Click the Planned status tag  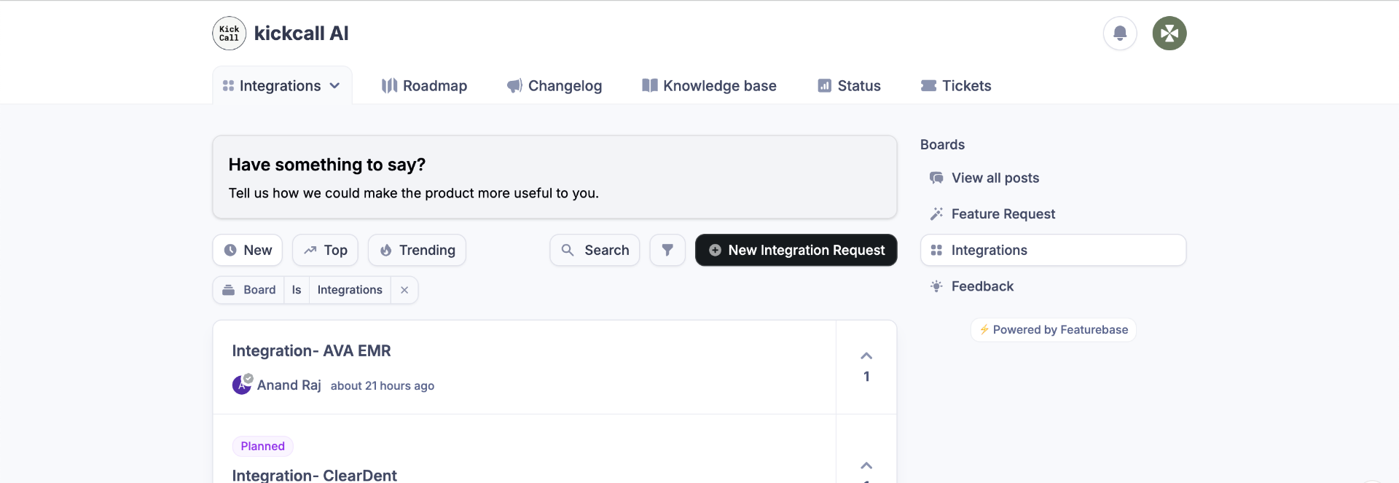[x=262, y=446]
